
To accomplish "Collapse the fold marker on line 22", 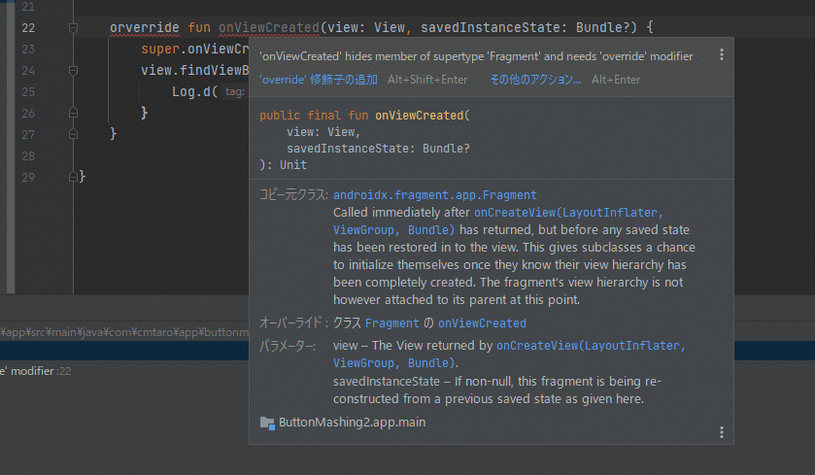I will pos(73,27).
